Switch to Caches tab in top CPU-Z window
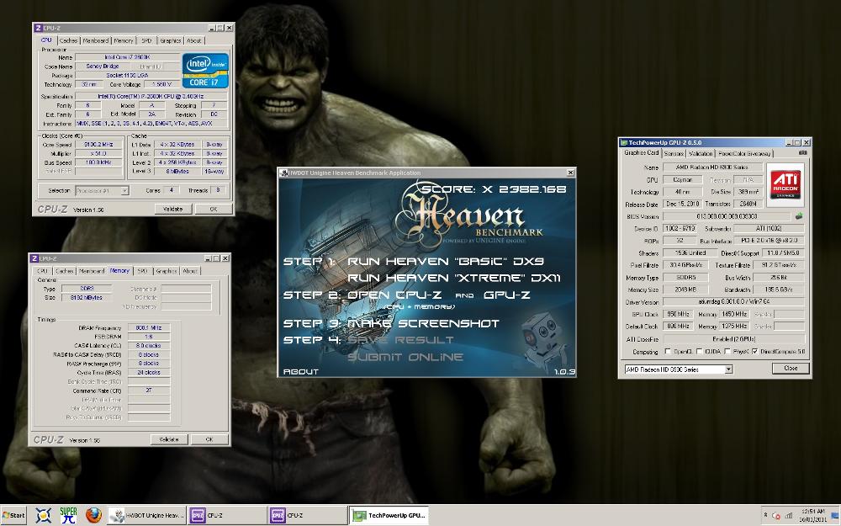The width and height of the screenshot is (841, 526). [69, 40]
